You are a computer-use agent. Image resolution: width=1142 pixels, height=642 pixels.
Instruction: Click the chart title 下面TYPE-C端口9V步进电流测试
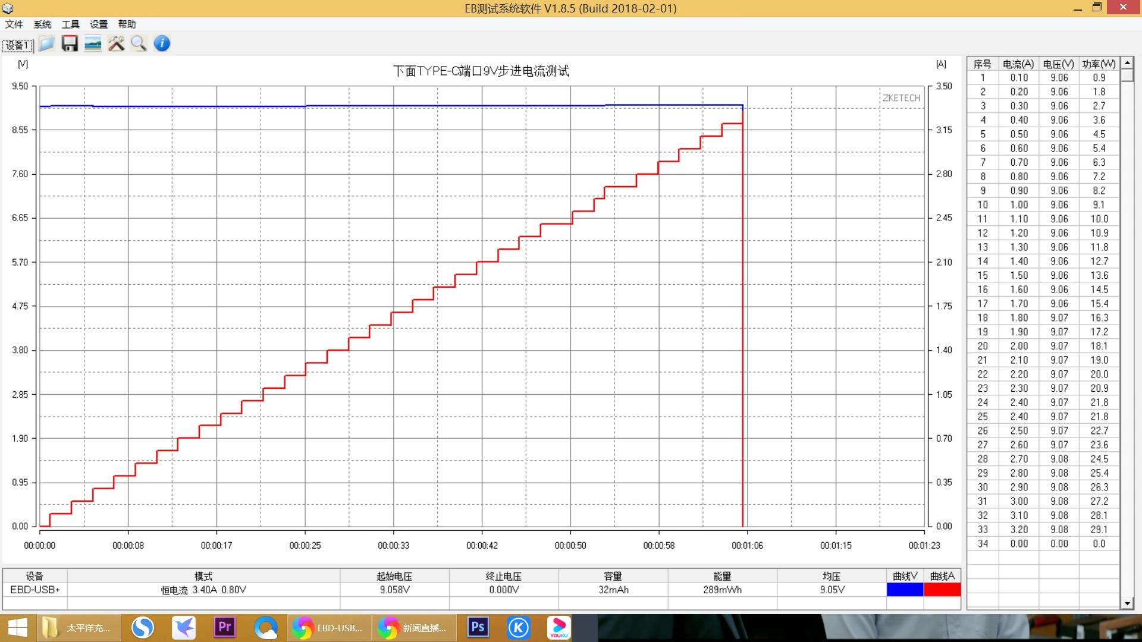[x=481, y=71]
